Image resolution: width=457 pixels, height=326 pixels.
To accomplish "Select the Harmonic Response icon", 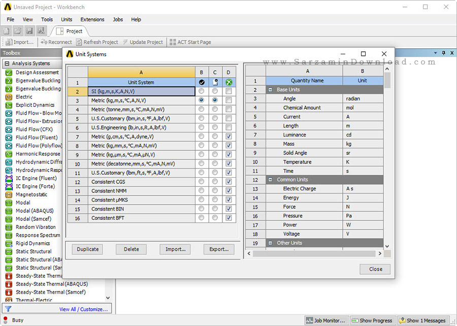I will pos(9,154).
